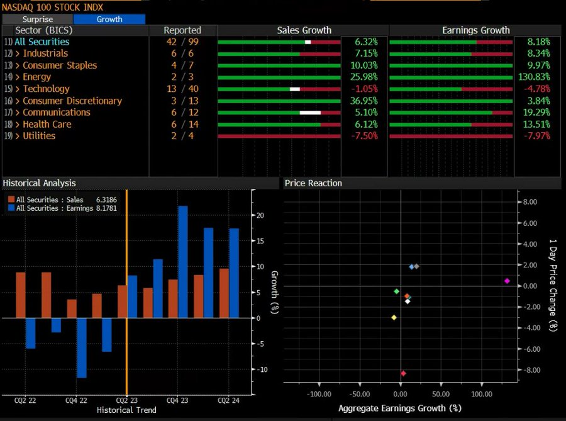Select the Growth tab
Viewport: 566px width, 421px height.
tap(109, 20)
